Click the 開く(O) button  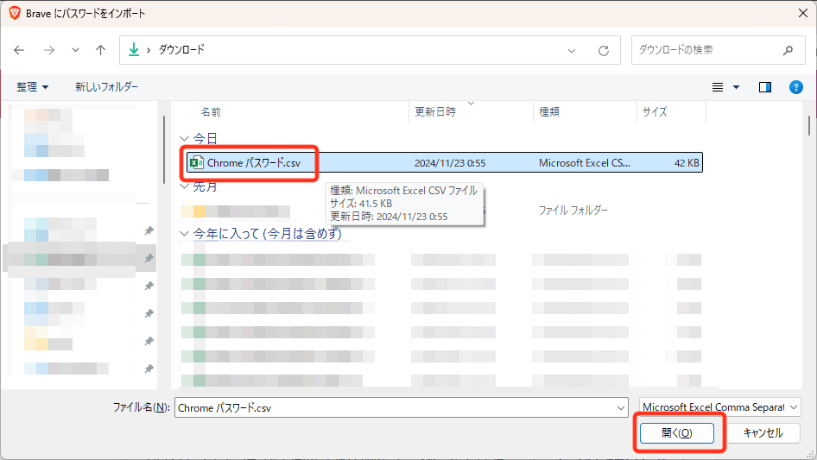(677, 433)
